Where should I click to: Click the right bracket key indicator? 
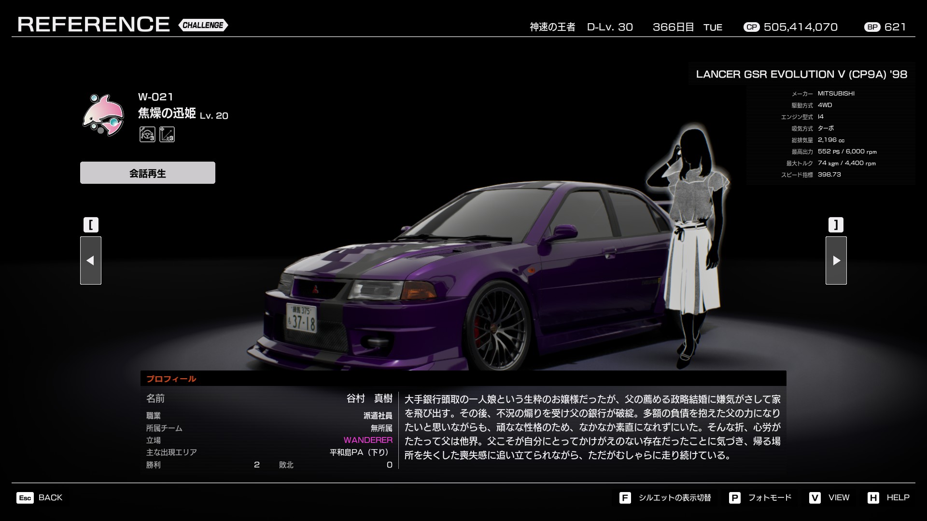[x=836, y=225]
